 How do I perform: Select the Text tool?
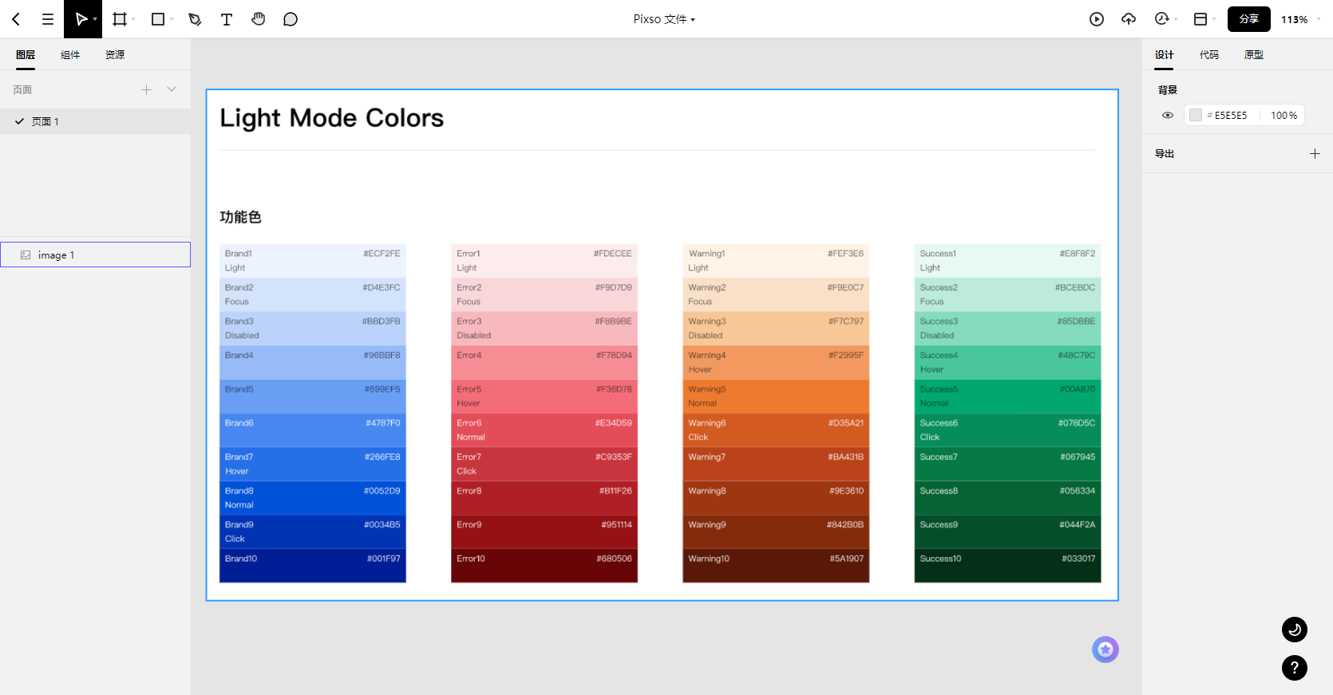tap(227, 19)
